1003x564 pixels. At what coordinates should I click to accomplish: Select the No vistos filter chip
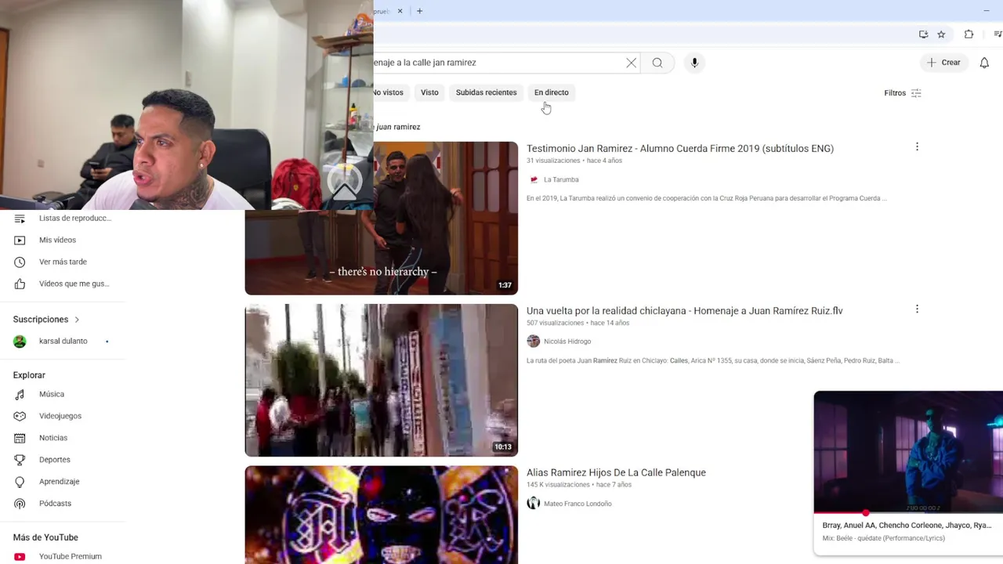pyautogui.click(x=390, y=92)
